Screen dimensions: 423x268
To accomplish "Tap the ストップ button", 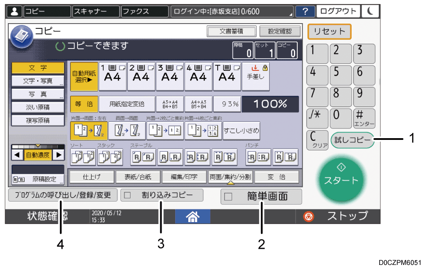I will [338, 216].
